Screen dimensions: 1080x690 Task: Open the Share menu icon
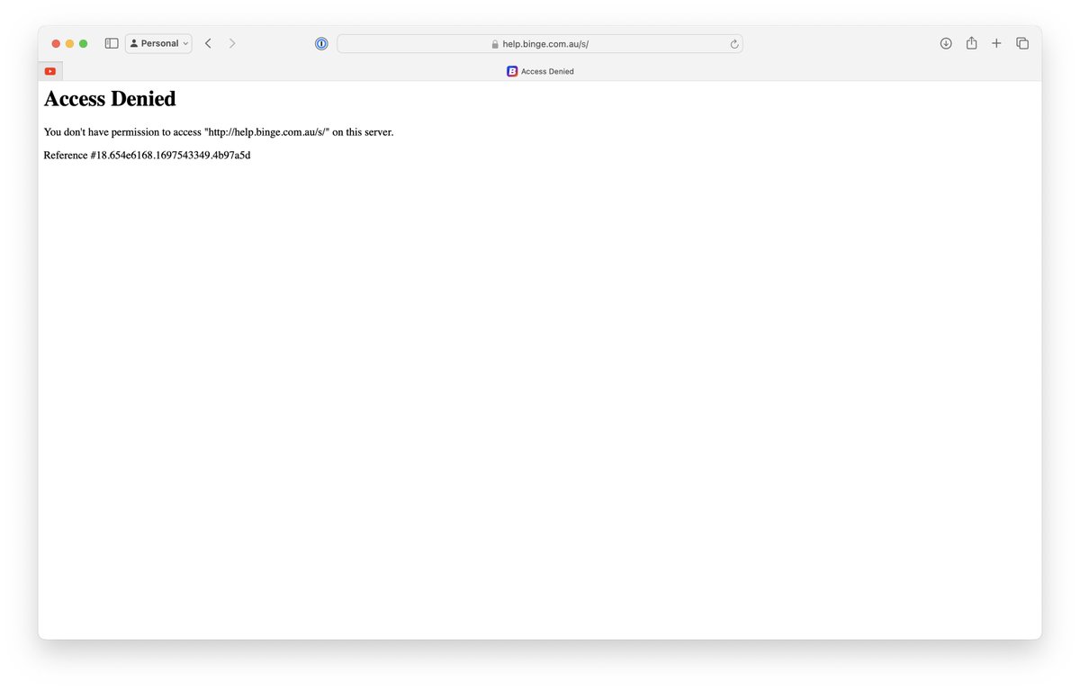(x=971, y=43)
